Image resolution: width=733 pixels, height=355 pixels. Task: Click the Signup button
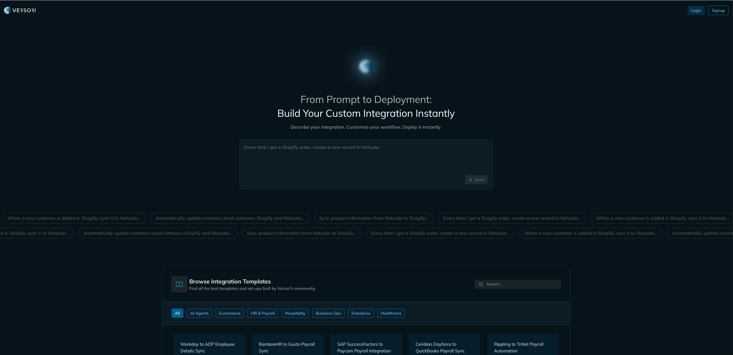(718, 10)
